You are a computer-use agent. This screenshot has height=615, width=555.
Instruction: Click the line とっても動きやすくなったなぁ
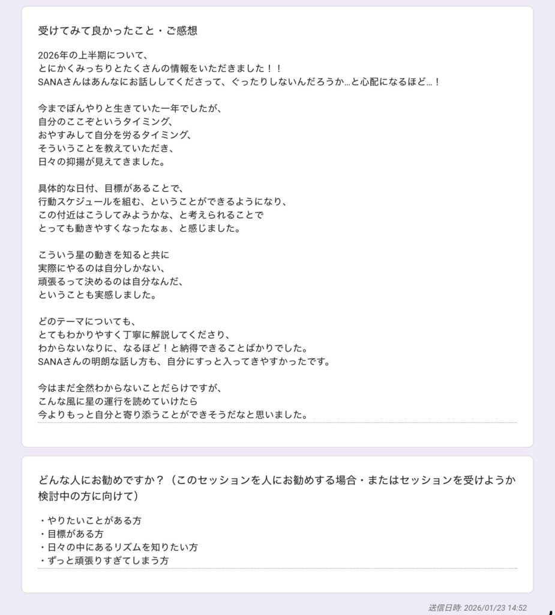tap(140, 228)
